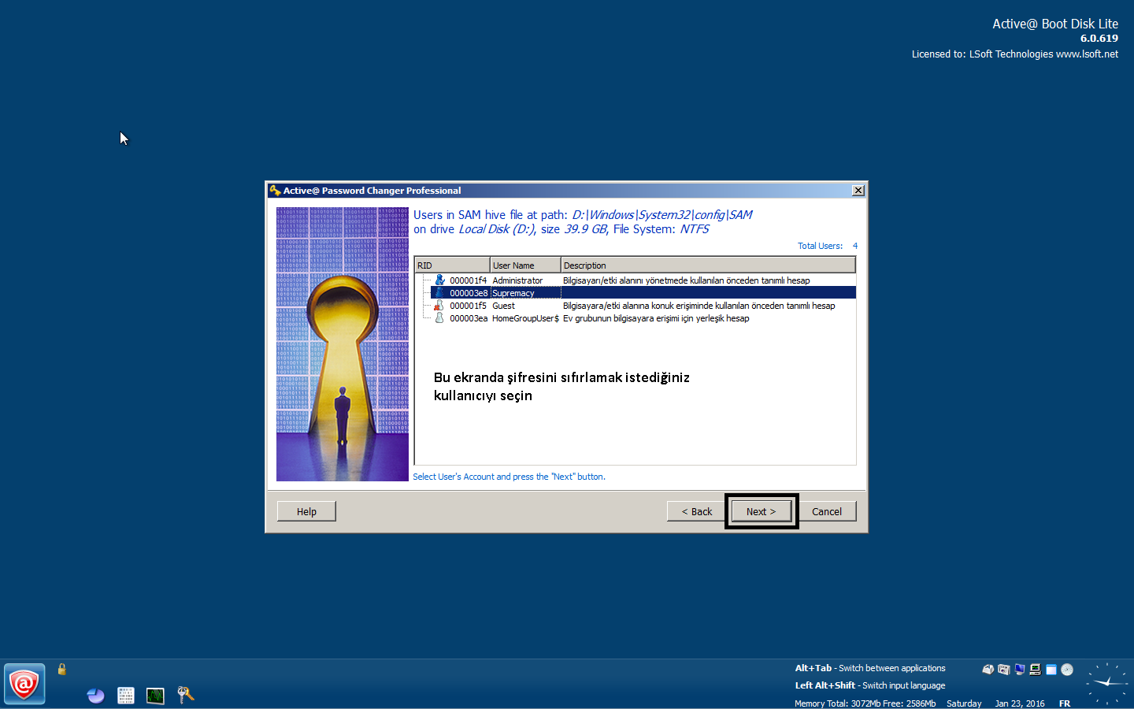Click the keyhole wizard illustration
This screenshot has height=709, width=1134.
click(x=343, y=344)
